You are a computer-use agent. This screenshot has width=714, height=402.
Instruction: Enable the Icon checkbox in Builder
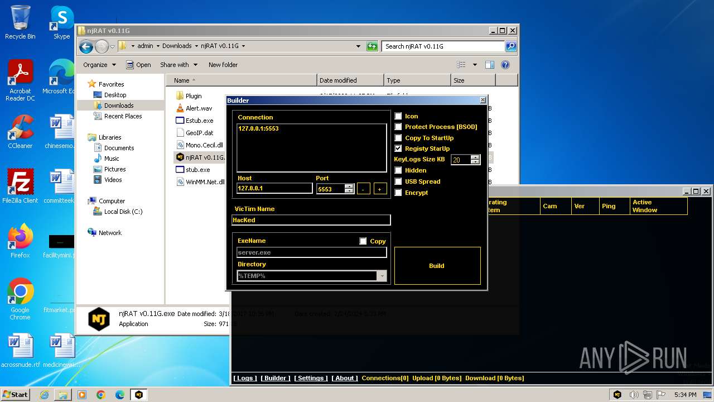point(398,116)
